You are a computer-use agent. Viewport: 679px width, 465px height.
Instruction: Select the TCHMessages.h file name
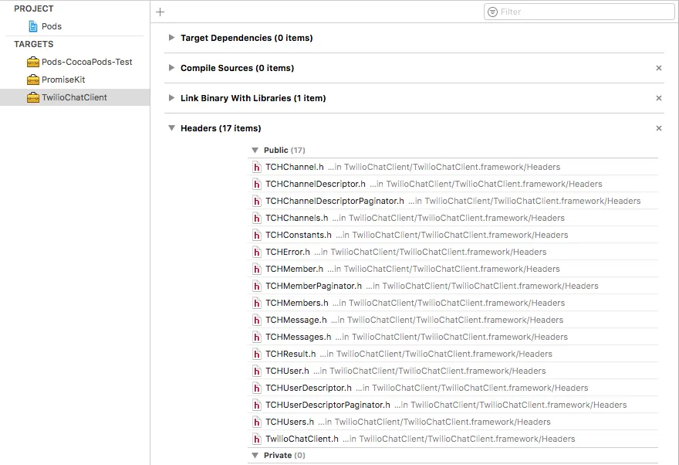(x=299, y=337)
